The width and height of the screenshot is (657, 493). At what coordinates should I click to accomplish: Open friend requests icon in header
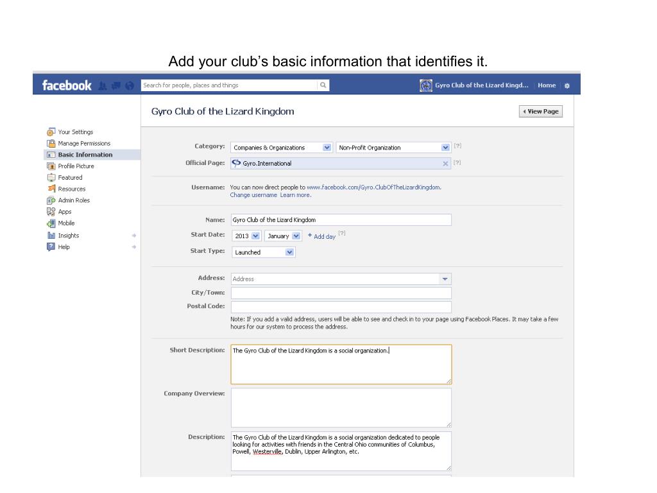[x=102, y=86]
